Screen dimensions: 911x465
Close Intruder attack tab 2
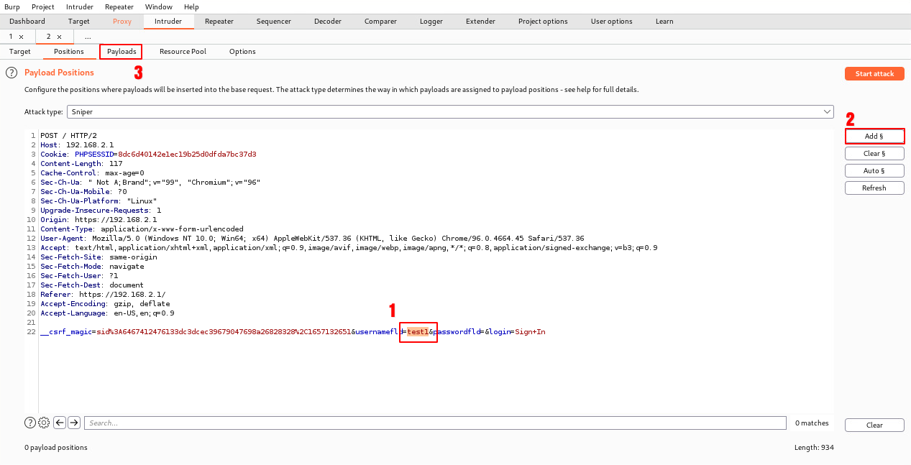click(60, 37)
